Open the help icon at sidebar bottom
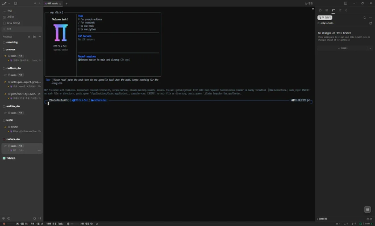The image size is (375, 226). tap(9, 219)
